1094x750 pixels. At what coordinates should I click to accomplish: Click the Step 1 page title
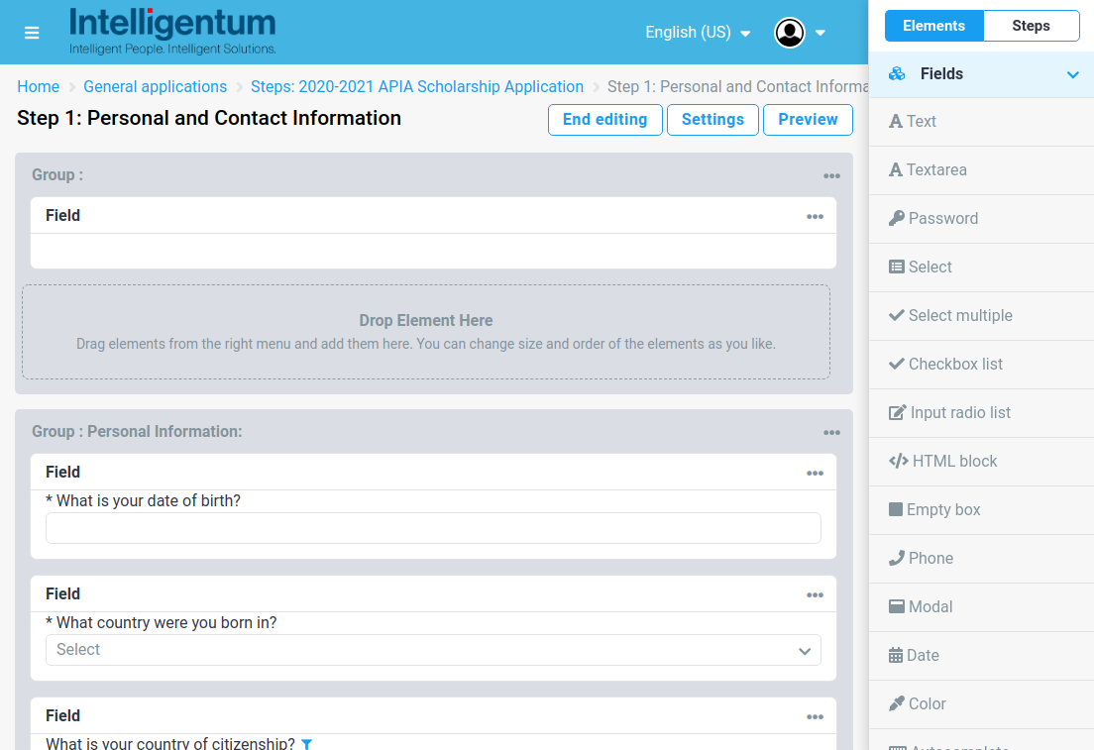coord(209,118)
